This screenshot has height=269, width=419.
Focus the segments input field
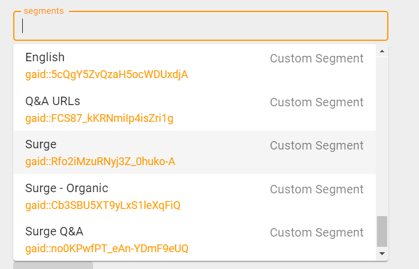click(200, 26)
